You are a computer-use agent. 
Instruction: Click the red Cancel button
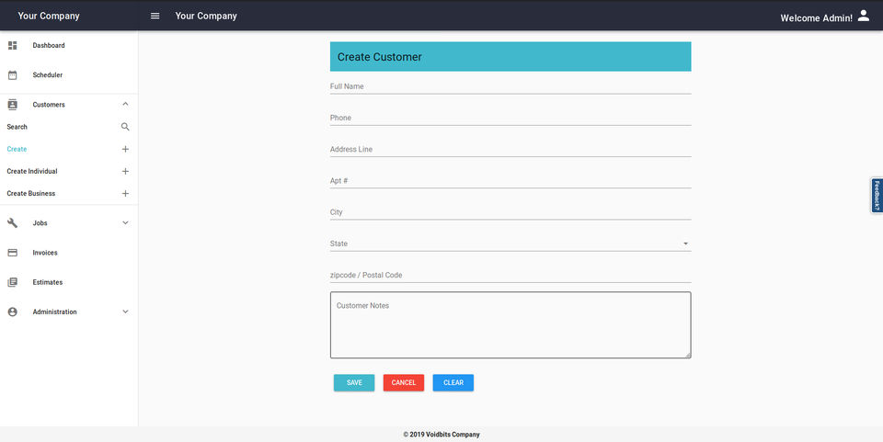click(x=404, y=383)
